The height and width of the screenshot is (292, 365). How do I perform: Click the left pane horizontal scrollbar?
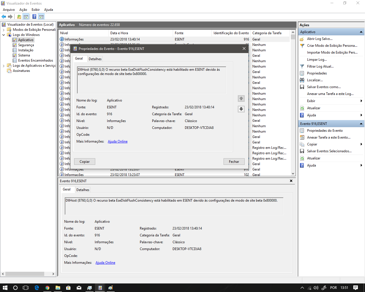coord(25,274)
